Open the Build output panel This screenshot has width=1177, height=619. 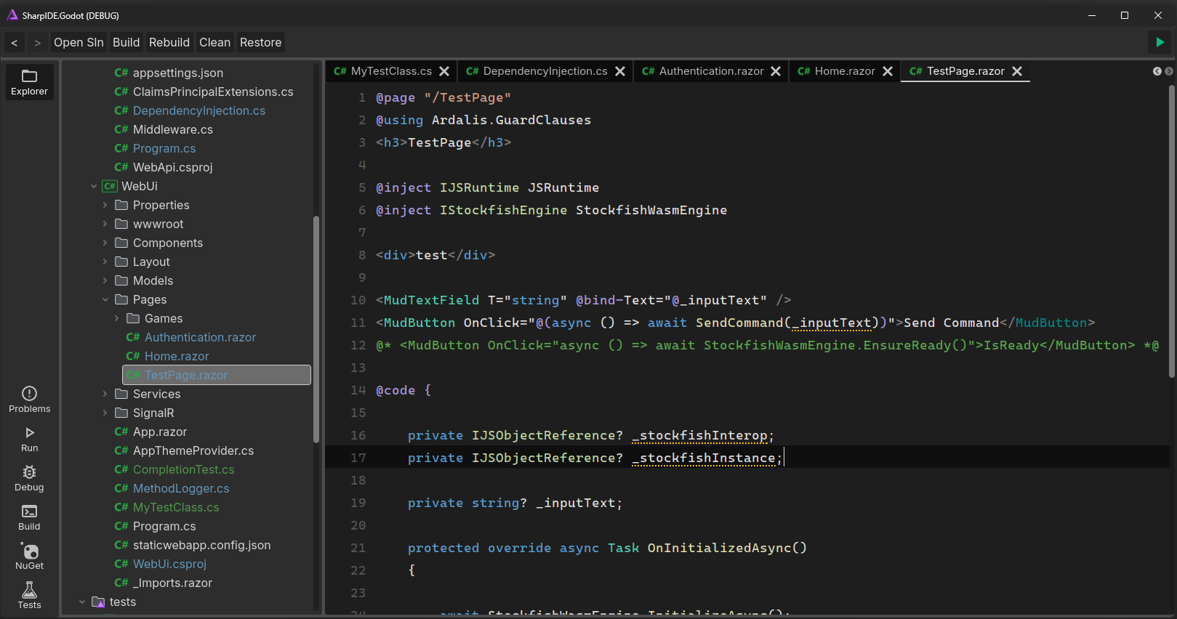pyautogui.click(x=29, y=517)
